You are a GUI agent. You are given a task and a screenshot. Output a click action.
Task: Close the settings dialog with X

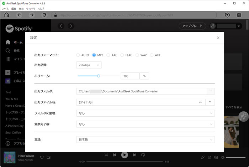click(x=218, y=38)
